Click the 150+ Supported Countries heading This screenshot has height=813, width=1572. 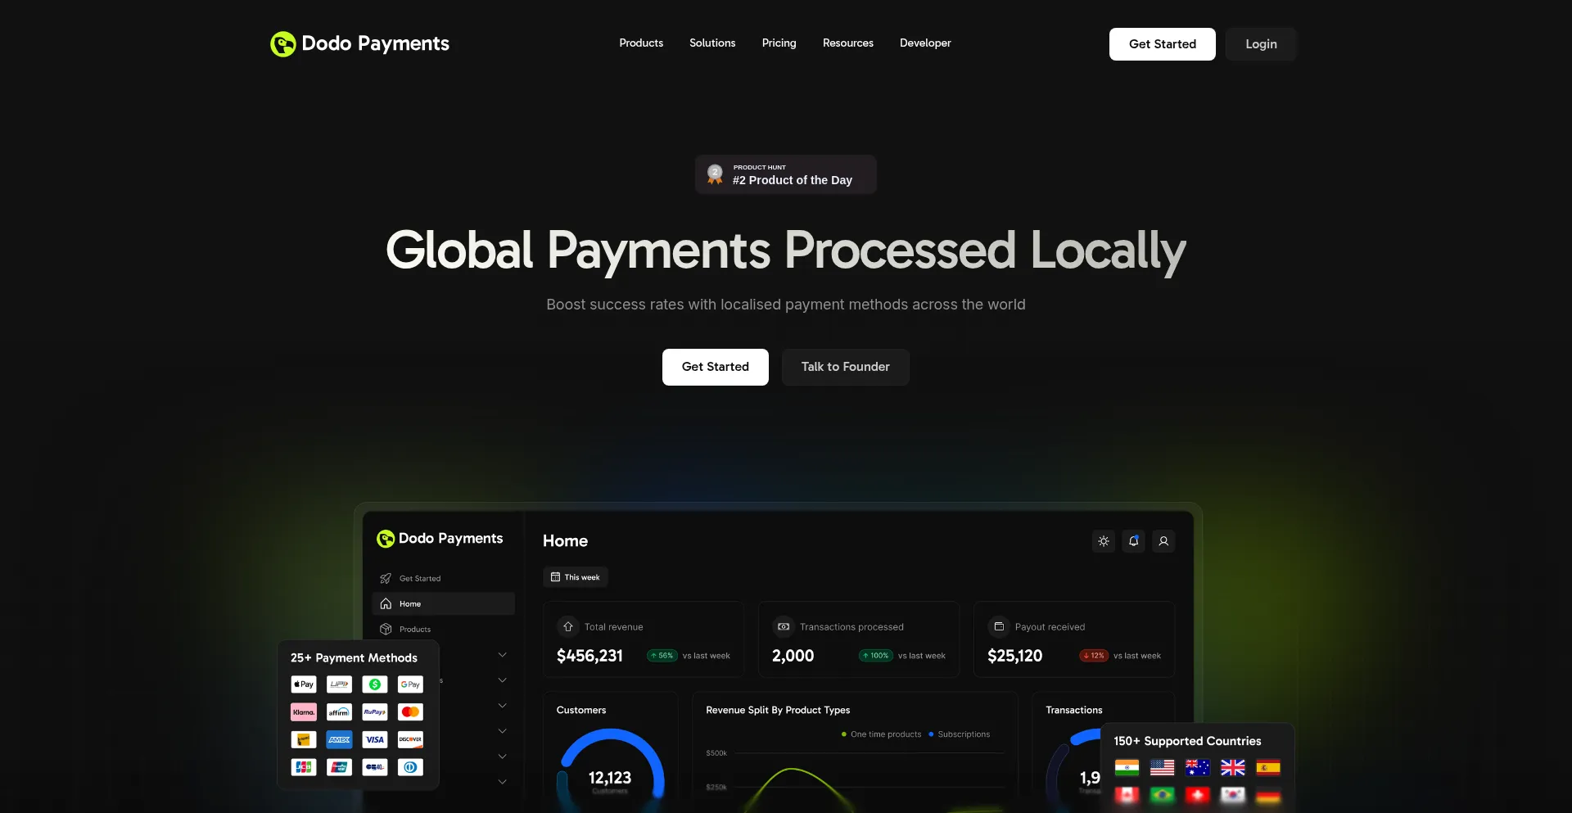click(x=1187, y=741)
